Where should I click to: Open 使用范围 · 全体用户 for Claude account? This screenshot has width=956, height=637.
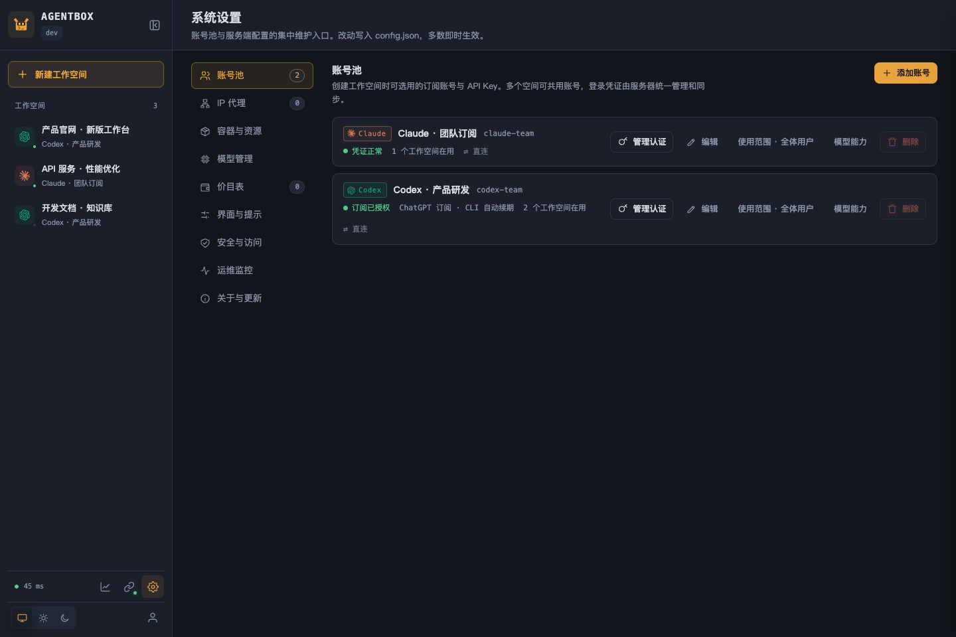point(775,142)
